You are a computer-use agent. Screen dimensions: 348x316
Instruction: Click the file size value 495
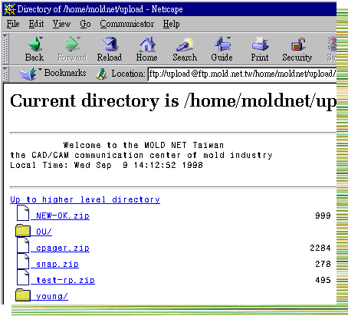click(323, 280)
